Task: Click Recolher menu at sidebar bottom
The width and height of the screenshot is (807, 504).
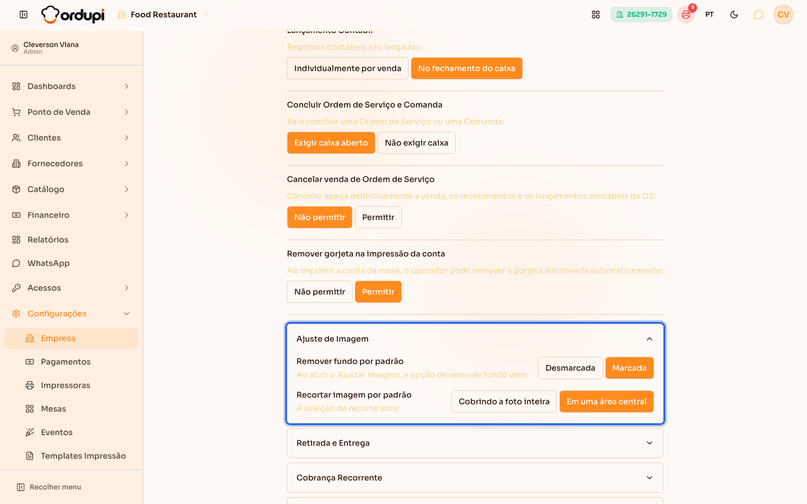Action: coord(49,487)
